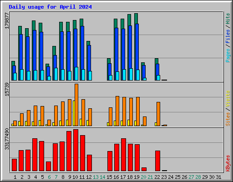Click the blue Files bar for day 11

click(82, 48)
